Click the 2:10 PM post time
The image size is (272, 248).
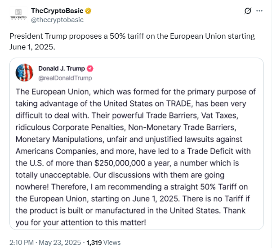20,242
